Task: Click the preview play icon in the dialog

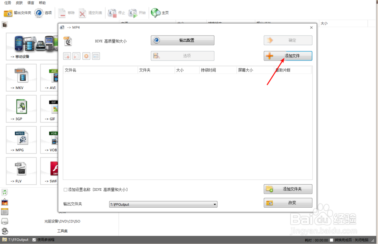Action: click(x=86, y=56)
